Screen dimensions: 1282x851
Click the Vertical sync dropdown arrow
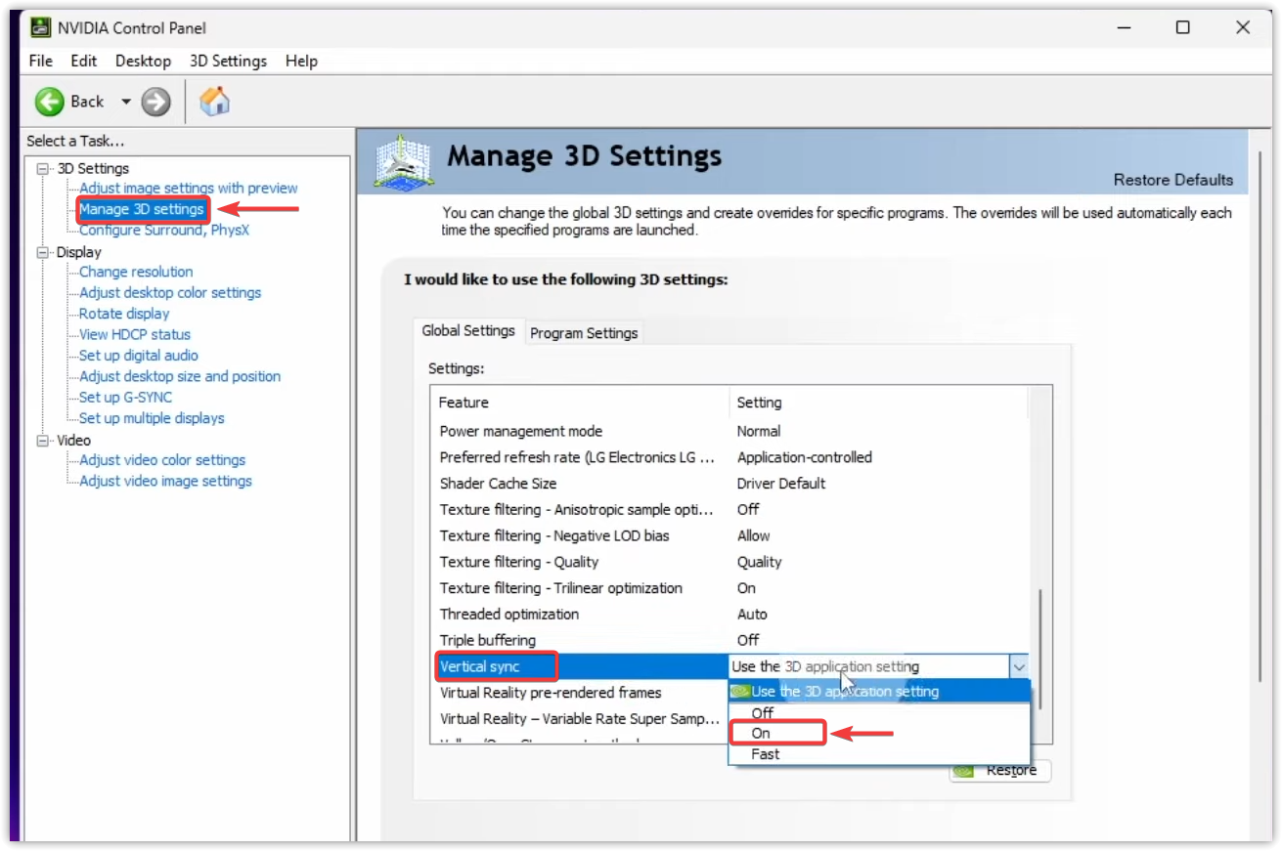[x=1019, y=666]
